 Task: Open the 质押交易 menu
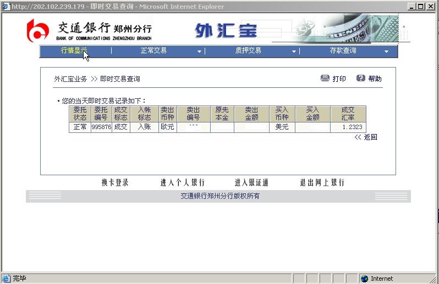click(x=248, y=51)
